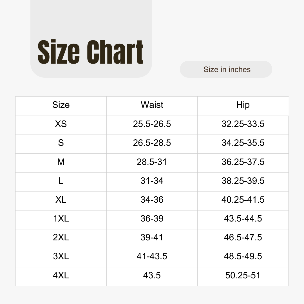Click the Waist column header
The height and width of the screenshot is (304, 304).
tap(152, 105)
